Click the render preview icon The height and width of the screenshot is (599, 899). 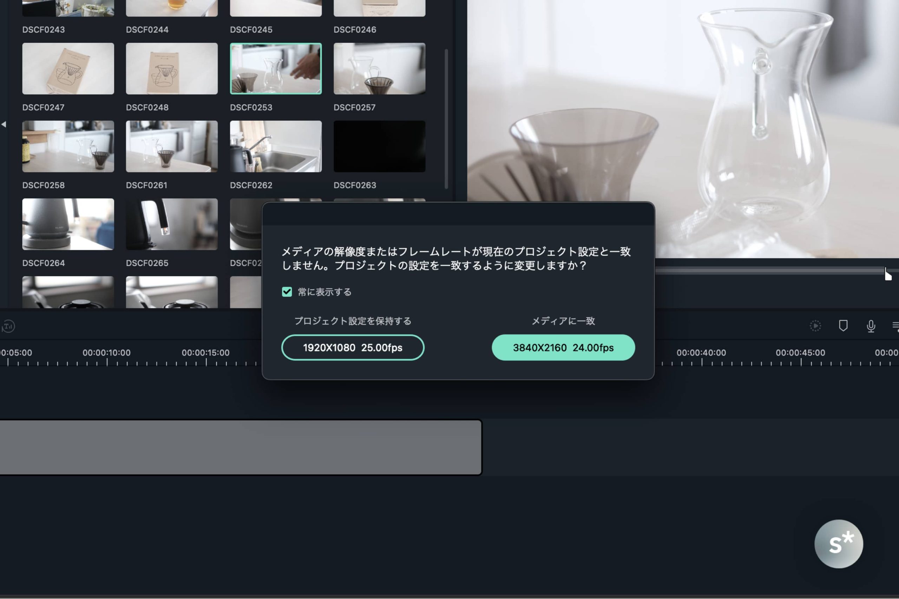[815, 326]
